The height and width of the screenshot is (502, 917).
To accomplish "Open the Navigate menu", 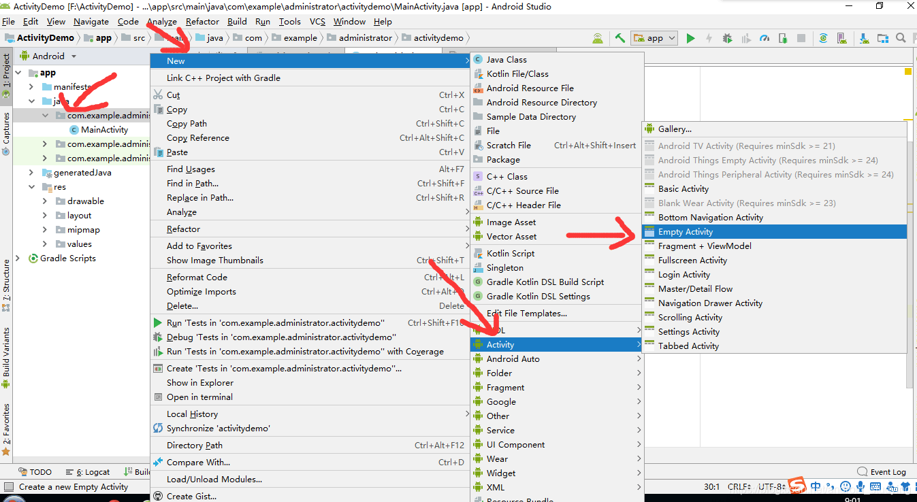I will 91,22.
